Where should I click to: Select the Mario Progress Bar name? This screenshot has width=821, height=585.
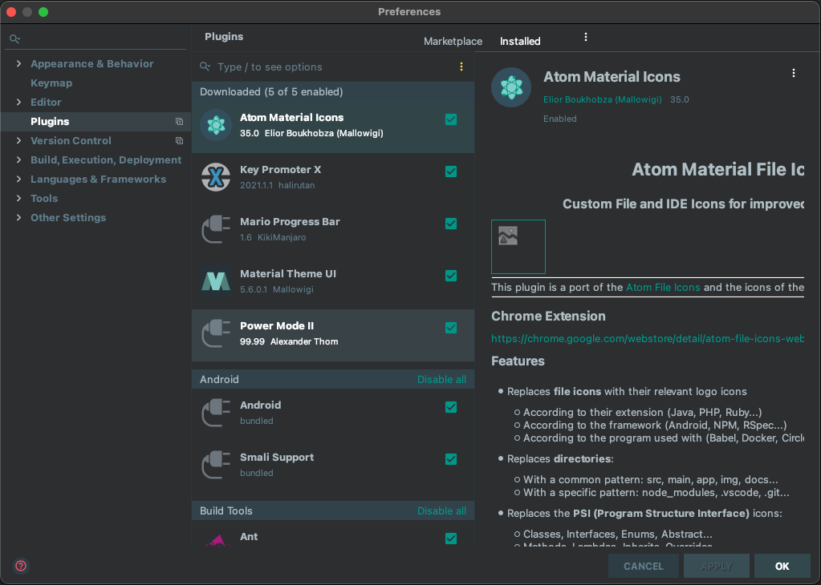pos(290,222)
